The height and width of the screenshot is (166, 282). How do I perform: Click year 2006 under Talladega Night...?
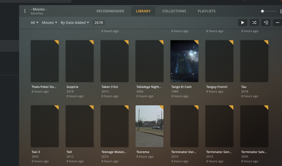(x=140, y=91)
